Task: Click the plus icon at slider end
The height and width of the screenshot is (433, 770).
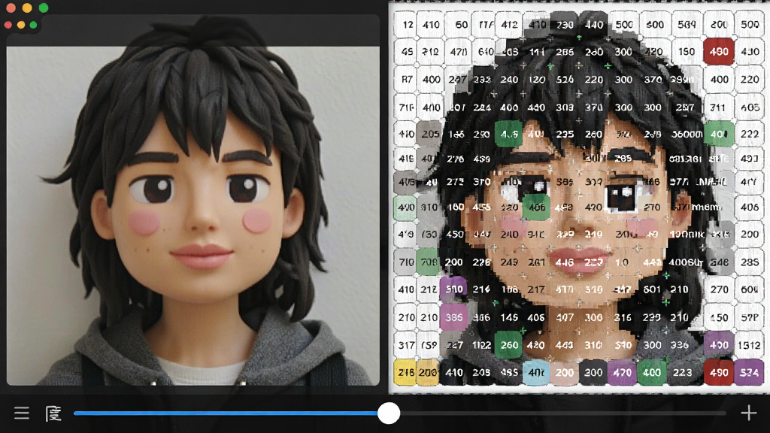Action: pos(748,413)
